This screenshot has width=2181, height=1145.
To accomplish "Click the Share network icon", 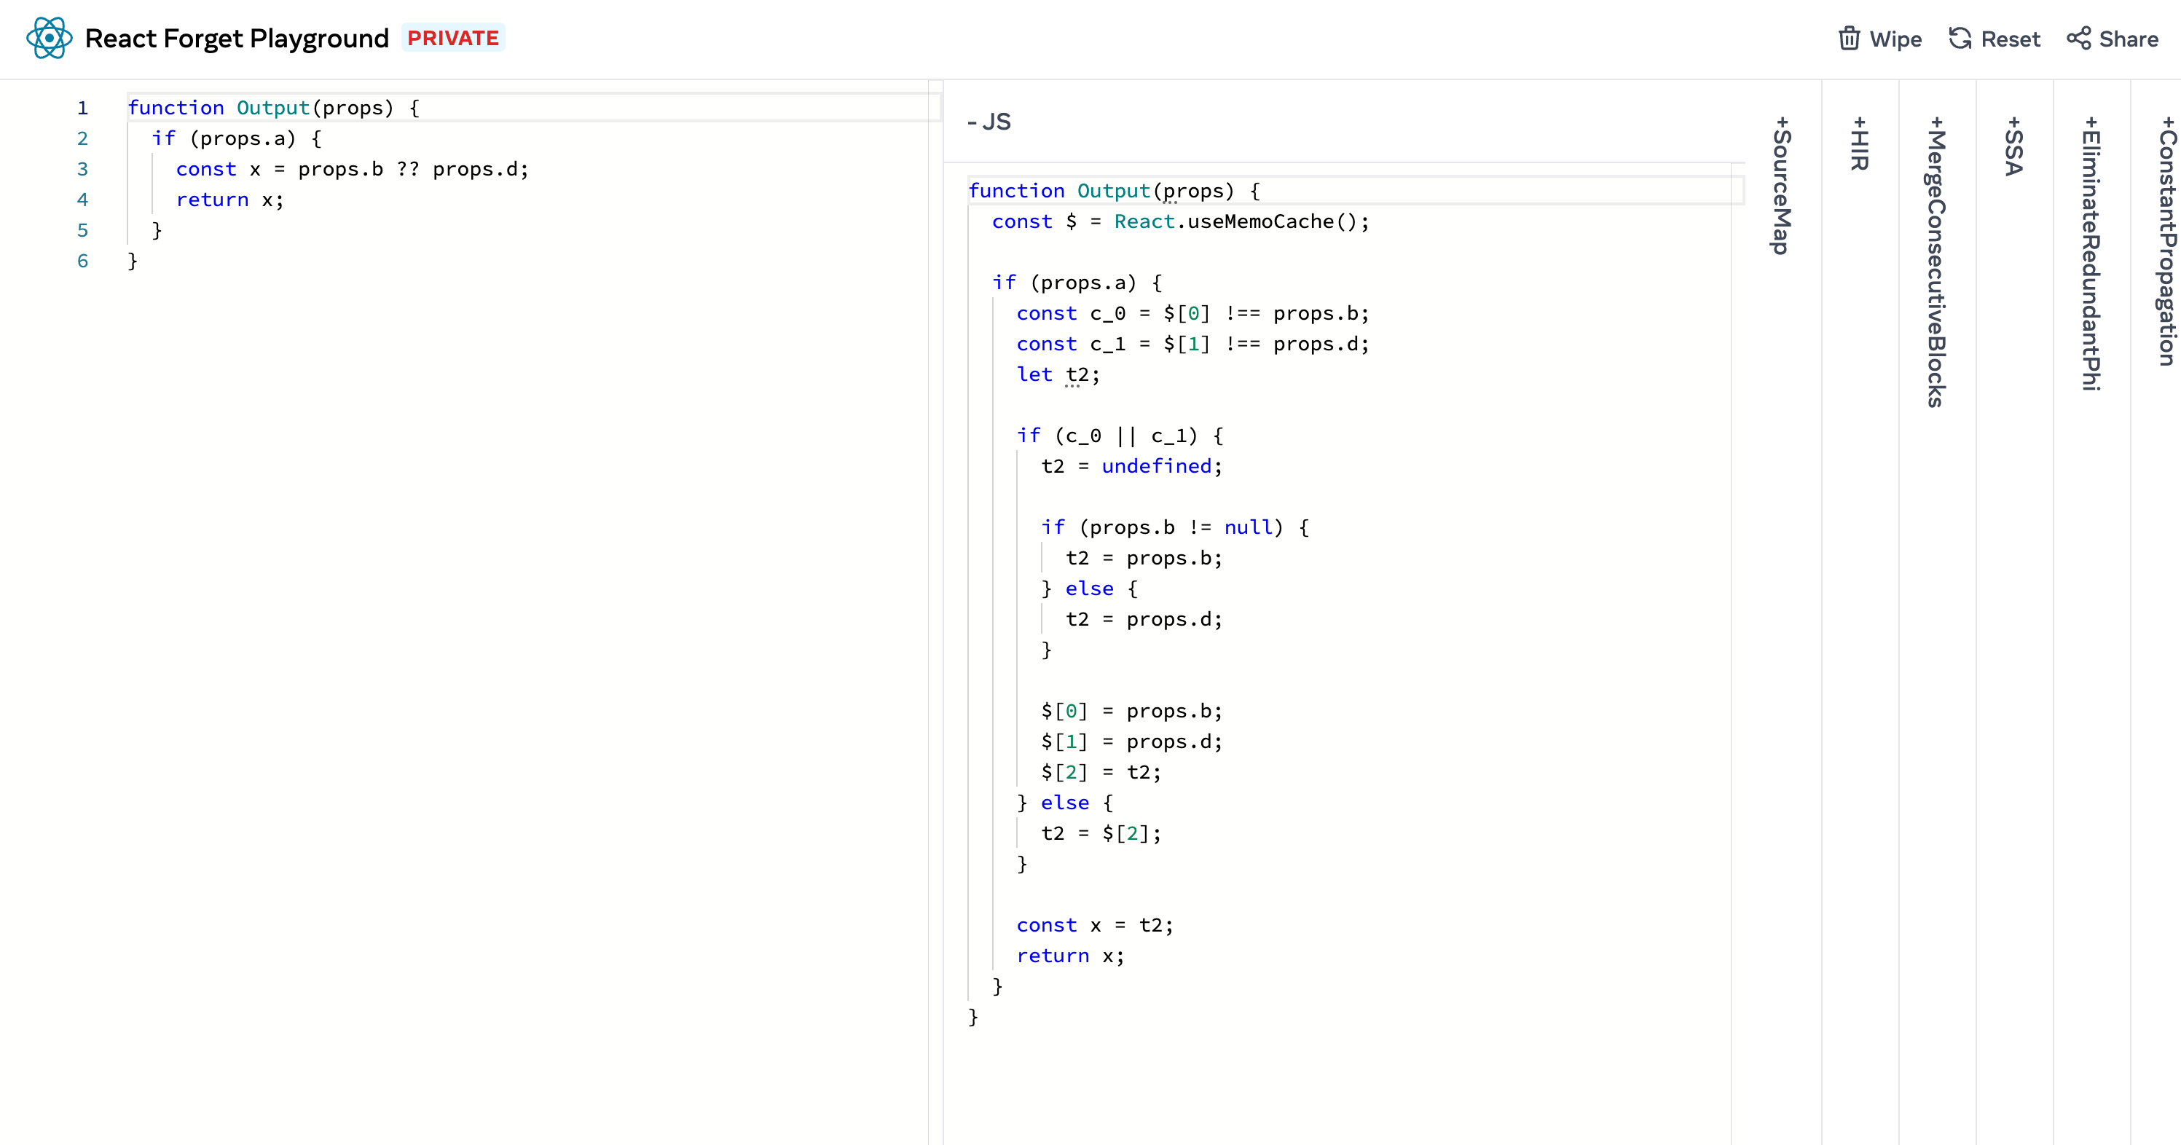I will [x=2078, y=39].
